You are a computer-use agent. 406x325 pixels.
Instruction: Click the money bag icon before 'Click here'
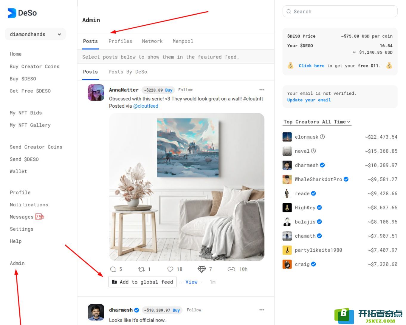tap(291, 66)
